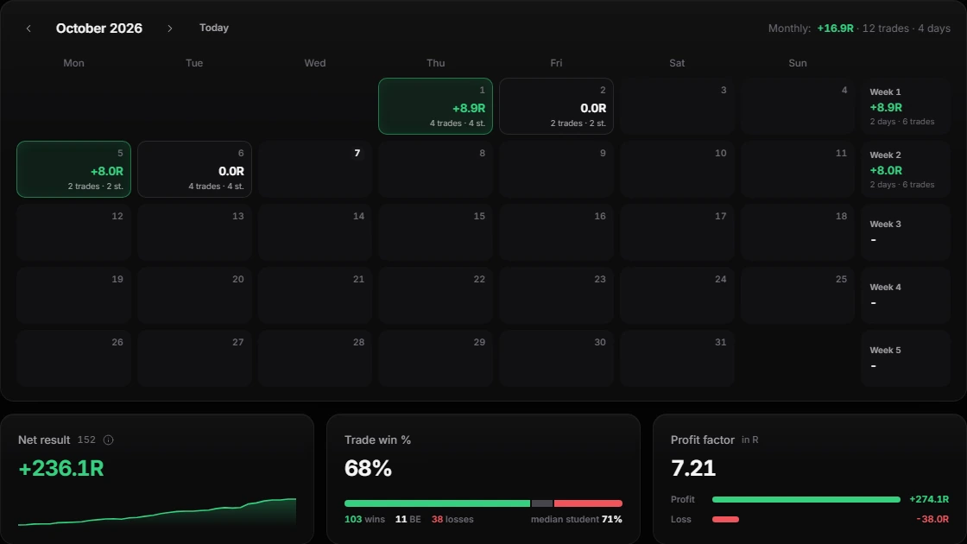Select calendar day 22
The width and height of the screenshot is (967, 544).
coord(435,294)
